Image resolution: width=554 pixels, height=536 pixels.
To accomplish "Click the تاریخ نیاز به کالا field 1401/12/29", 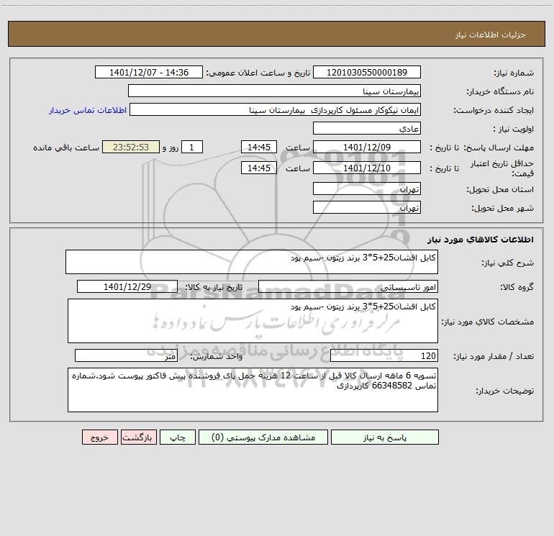I will [127, 286].
